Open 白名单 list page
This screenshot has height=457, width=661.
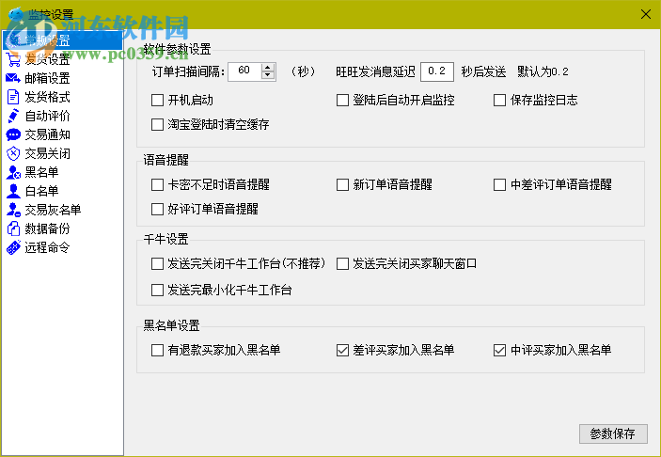[41, 191]
